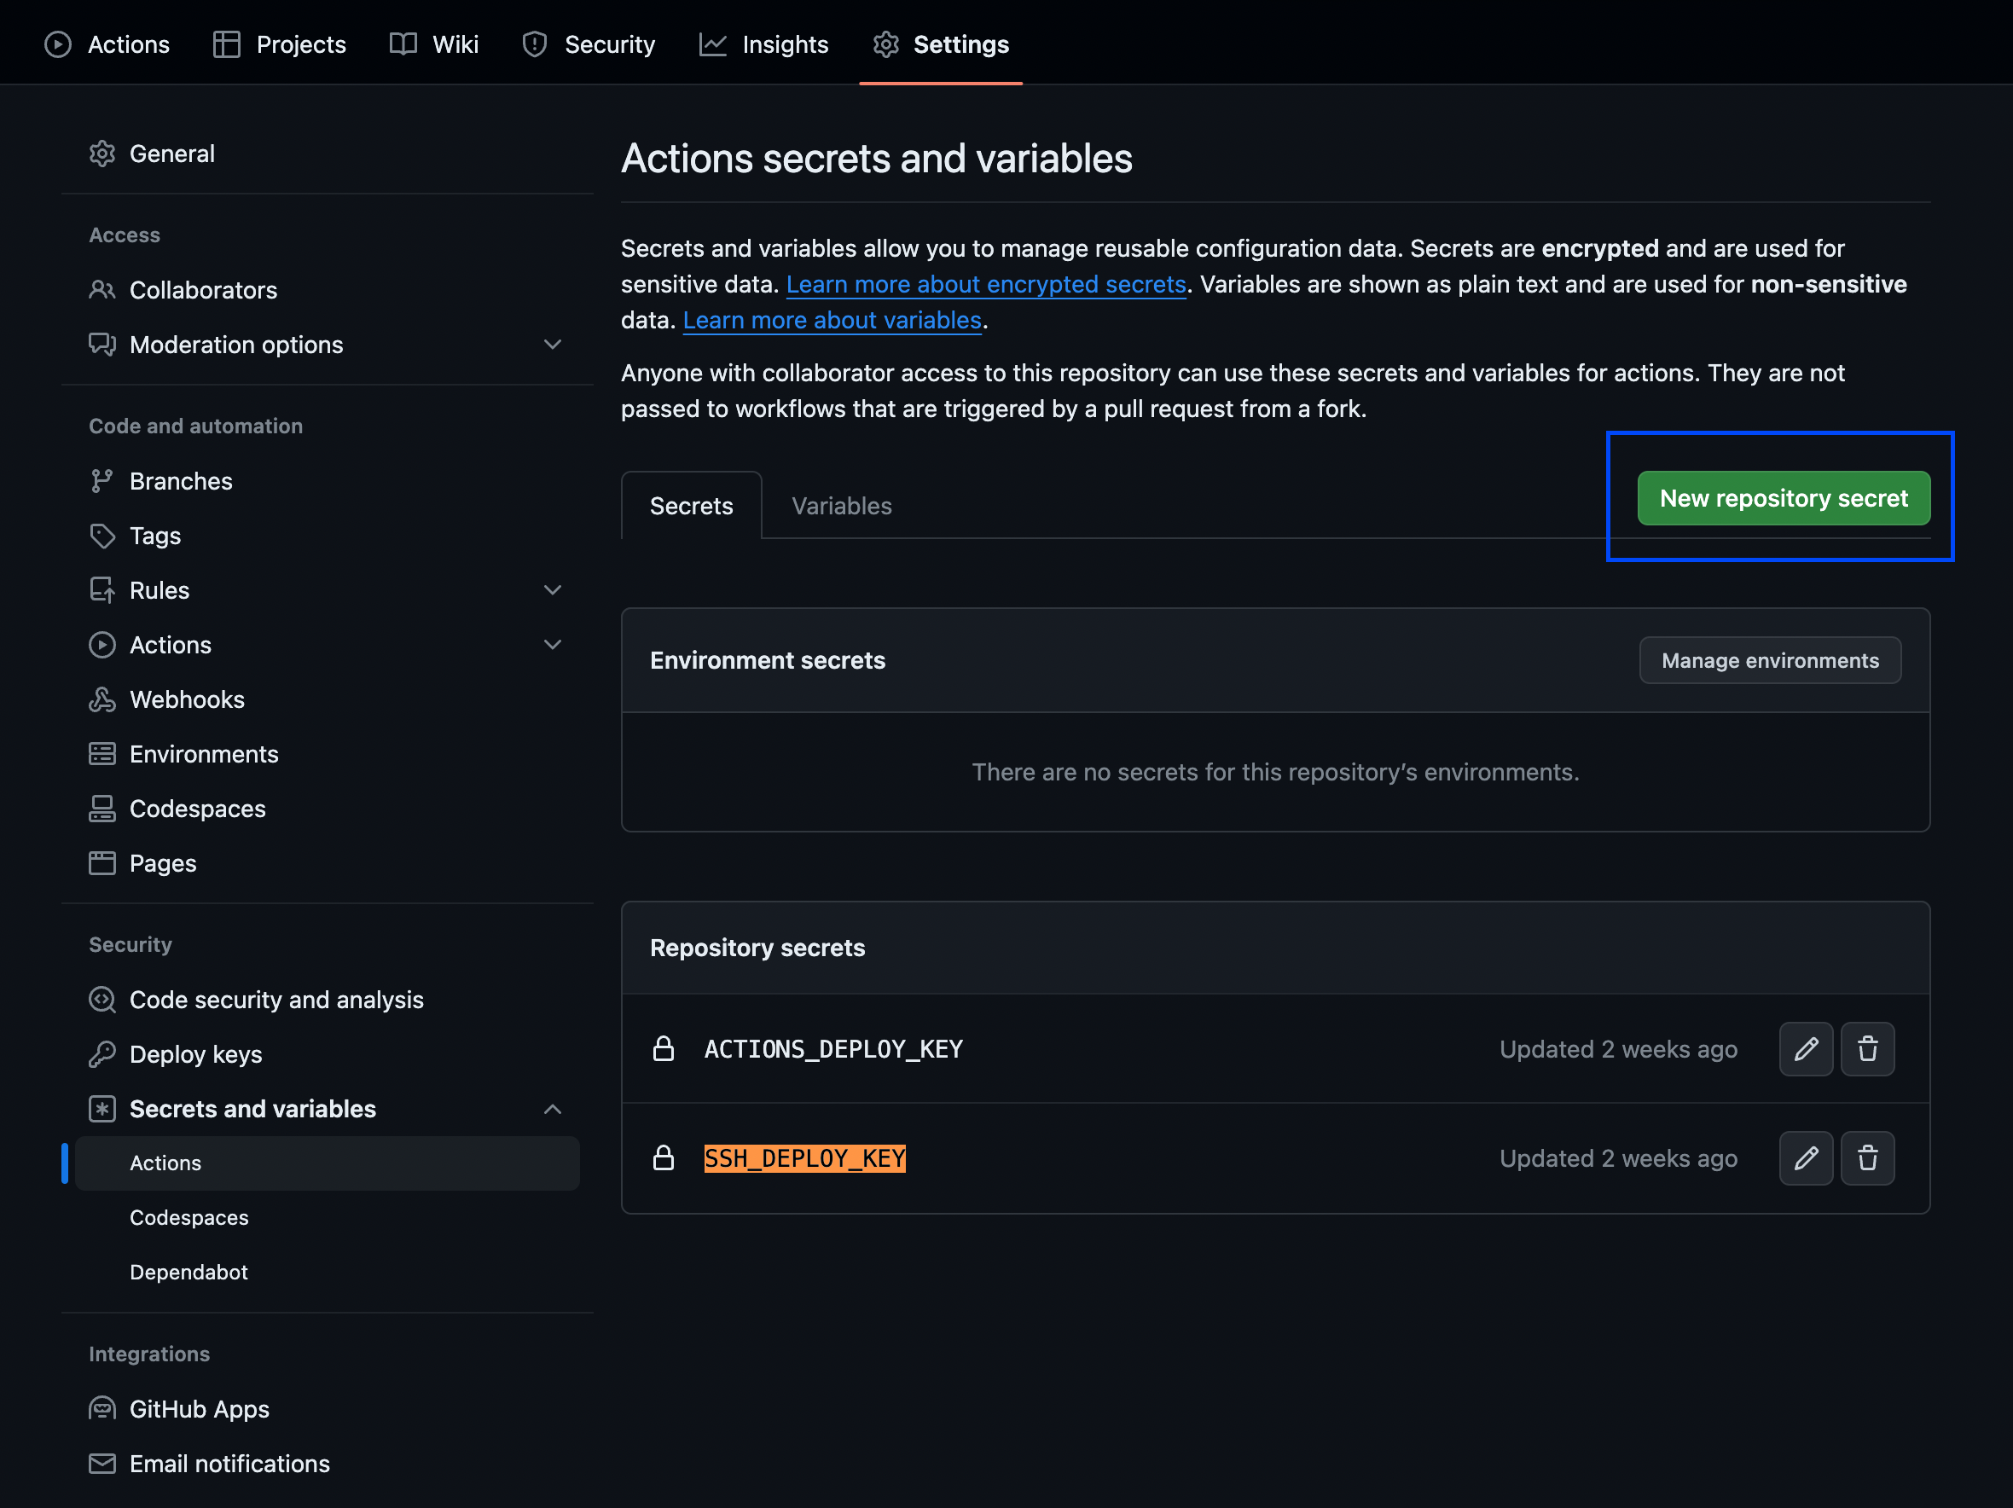Click Manage environments button
This screenshot has width=2013, height=1508.
pyautogui.click(x=1769, y=660)
